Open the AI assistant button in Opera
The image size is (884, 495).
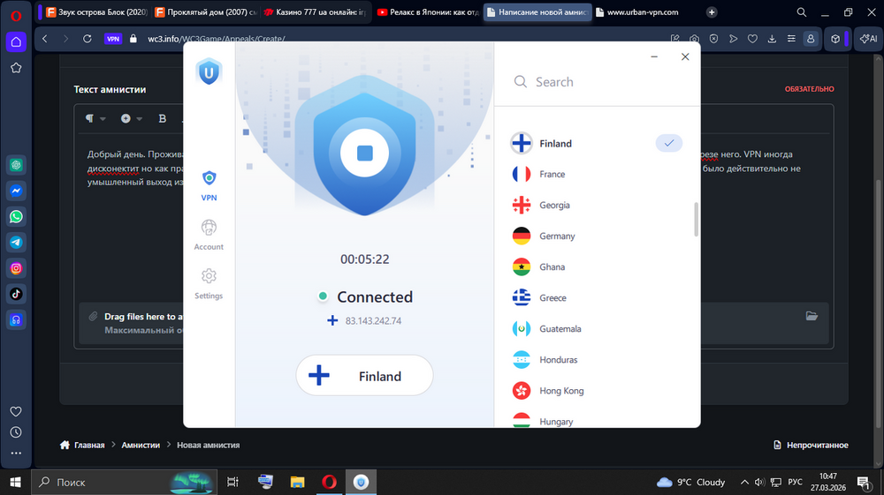[868, 39]
